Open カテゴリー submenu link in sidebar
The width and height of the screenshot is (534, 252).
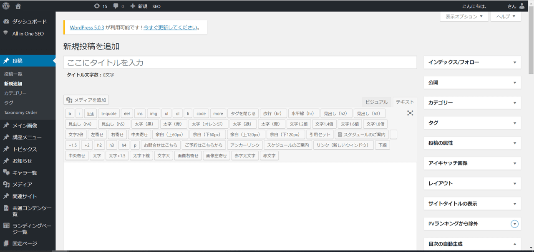click(x=15, y=93)
